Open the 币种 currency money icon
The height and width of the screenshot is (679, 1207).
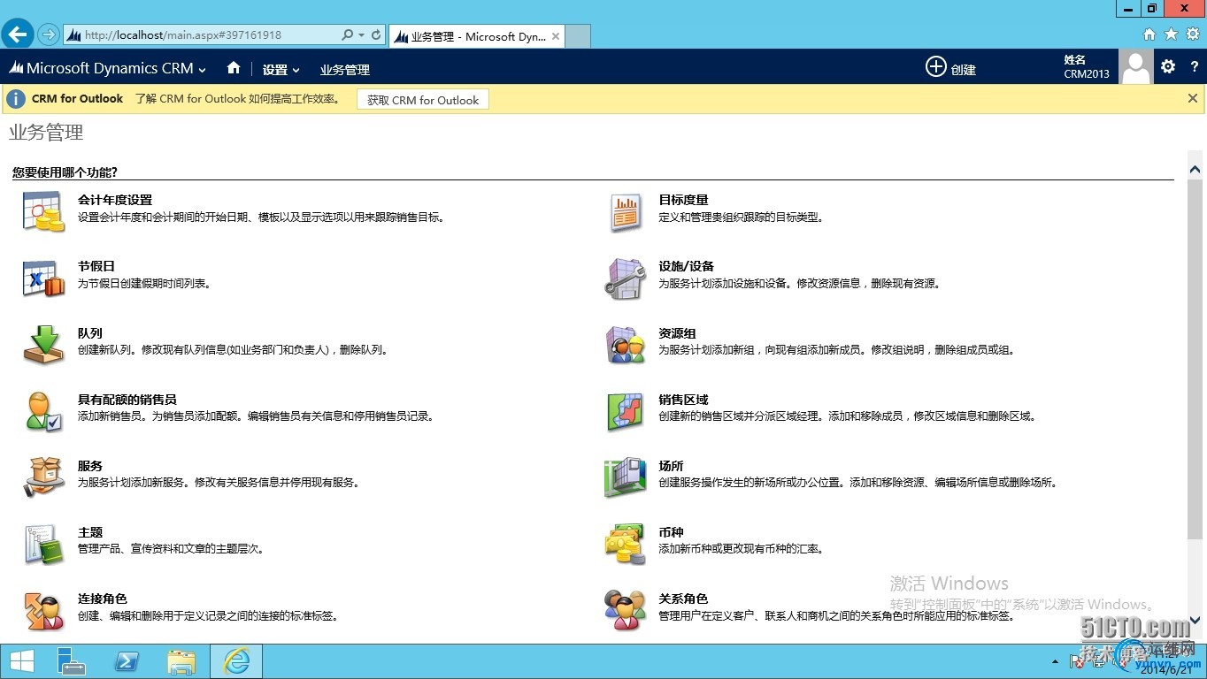click(626, 543)
